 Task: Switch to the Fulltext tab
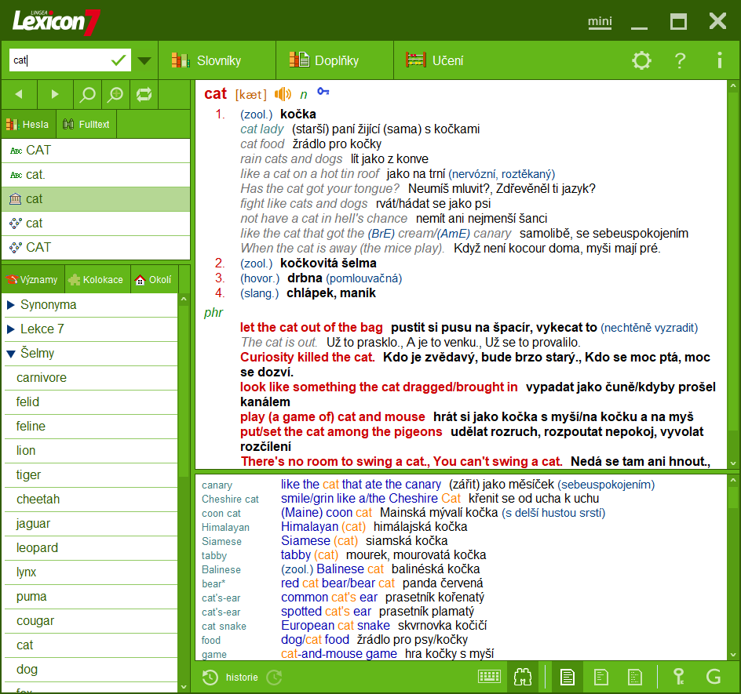click(86, 124)
